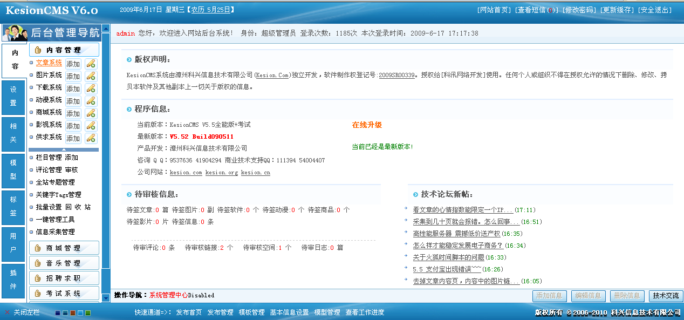Collapse the content systems list via the up arrow
This screenshot has width=684, height=320.
tap(64, 148)
